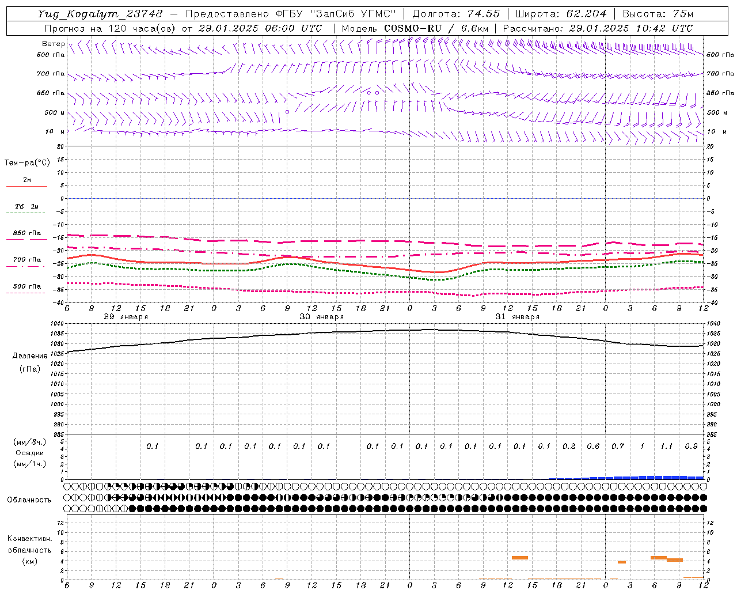
Task: Click the blue hourly precipitation bars
Action: pos(626,478)
